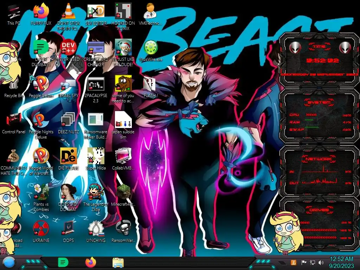Click the network OUT traffic graph
The height and width of the screenshot is (270, 360).
point(320,181)
